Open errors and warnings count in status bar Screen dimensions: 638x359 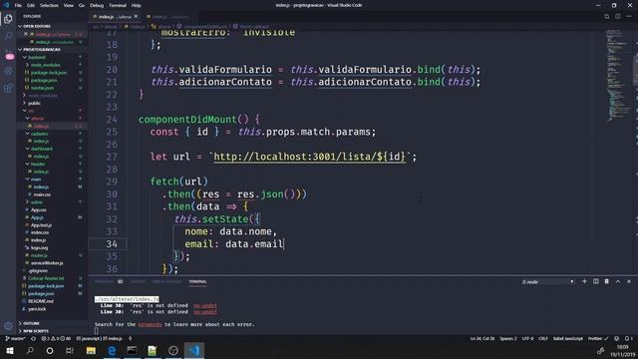tap(56, 339)
